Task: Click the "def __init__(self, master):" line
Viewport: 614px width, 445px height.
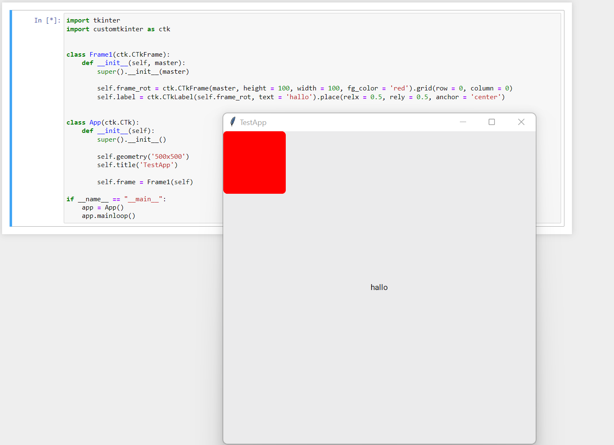Action: 134,63
